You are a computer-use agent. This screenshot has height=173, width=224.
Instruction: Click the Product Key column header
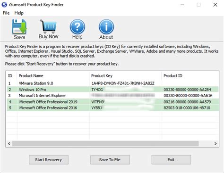[x=102, y=76]
